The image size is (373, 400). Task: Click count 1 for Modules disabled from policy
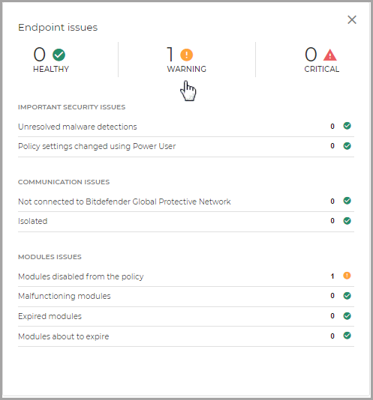click(x=332, y=276)
